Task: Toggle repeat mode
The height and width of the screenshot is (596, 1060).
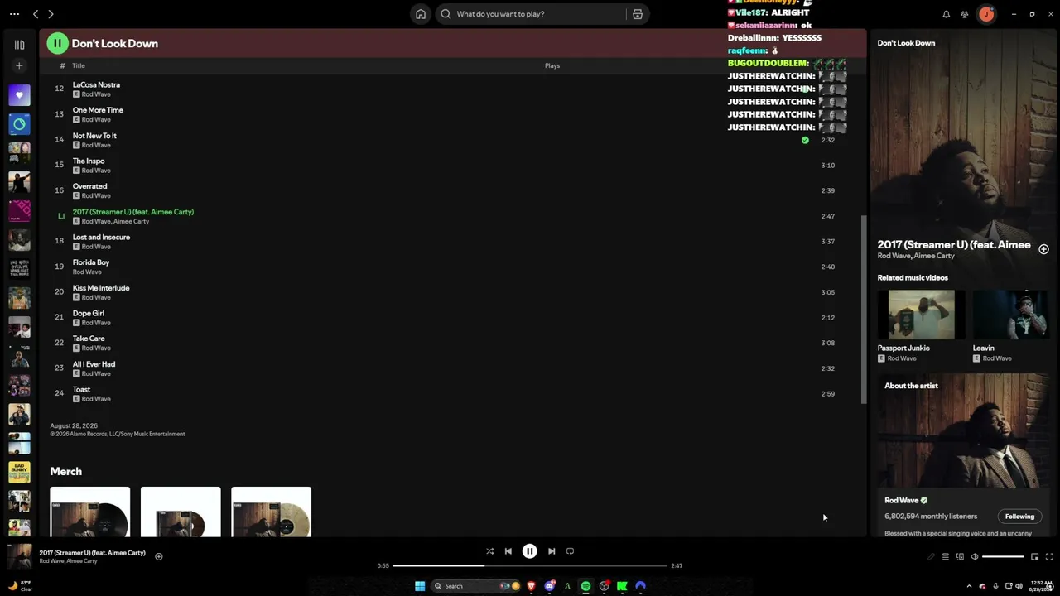Action: click(x=570, y=551)
